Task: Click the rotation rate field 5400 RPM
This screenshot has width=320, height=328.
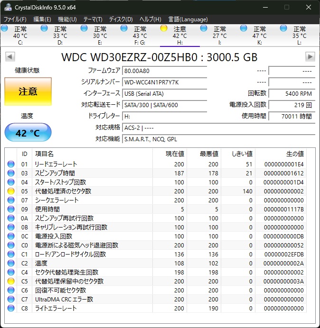Action: [x=292, y=93]
